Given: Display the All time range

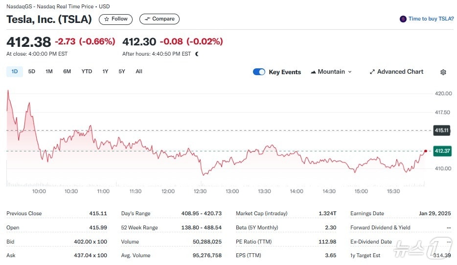Looking at the screenshot, I should (x=139, y=72).
